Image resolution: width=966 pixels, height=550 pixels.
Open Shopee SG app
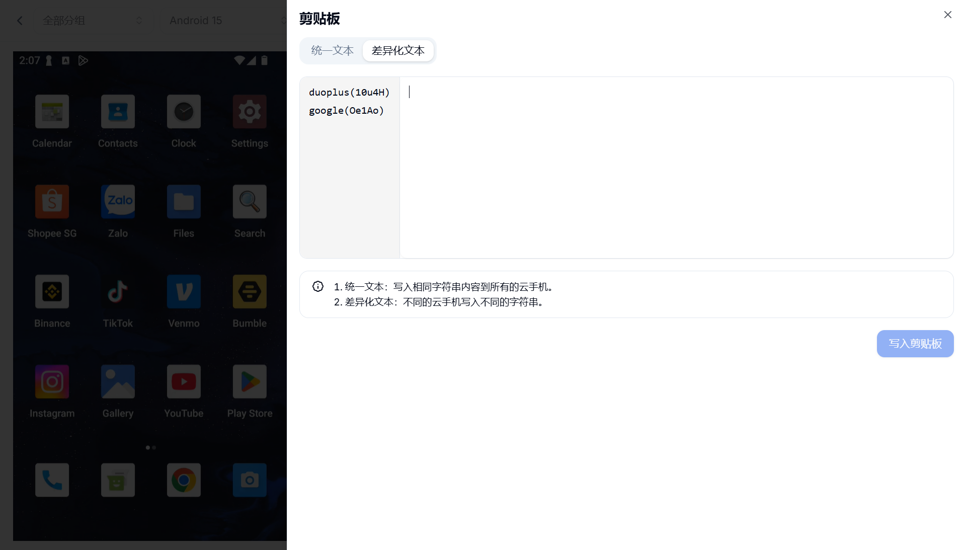(x=52, y=202)
